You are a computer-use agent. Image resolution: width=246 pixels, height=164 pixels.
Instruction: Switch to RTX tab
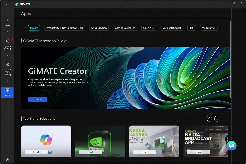tap(191, 28)
